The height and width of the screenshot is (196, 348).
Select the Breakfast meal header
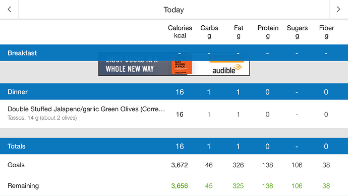(174, 53)
